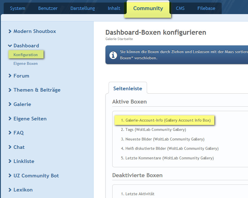This screenshot has height=198, width=248.
Task: Open the Themen & Beiträge section
Action: [37, 90]
